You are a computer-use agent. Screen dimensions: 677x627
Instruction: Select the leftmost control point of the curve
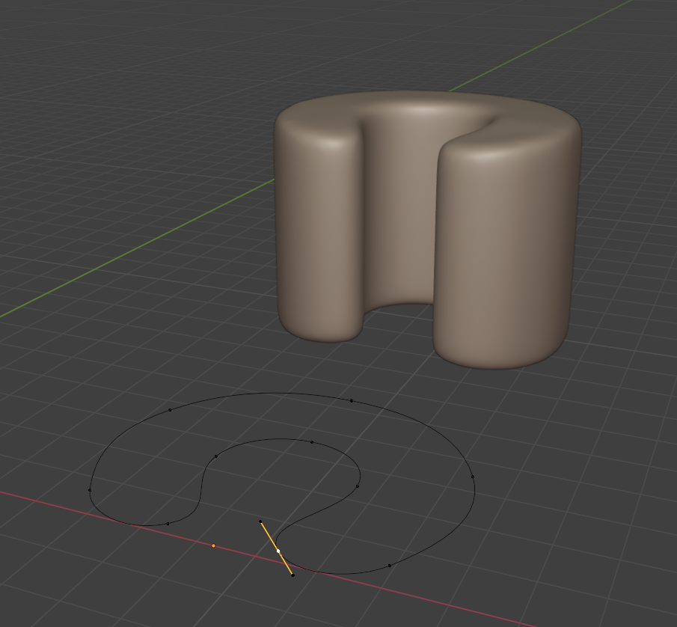click(x=90, y=490)
